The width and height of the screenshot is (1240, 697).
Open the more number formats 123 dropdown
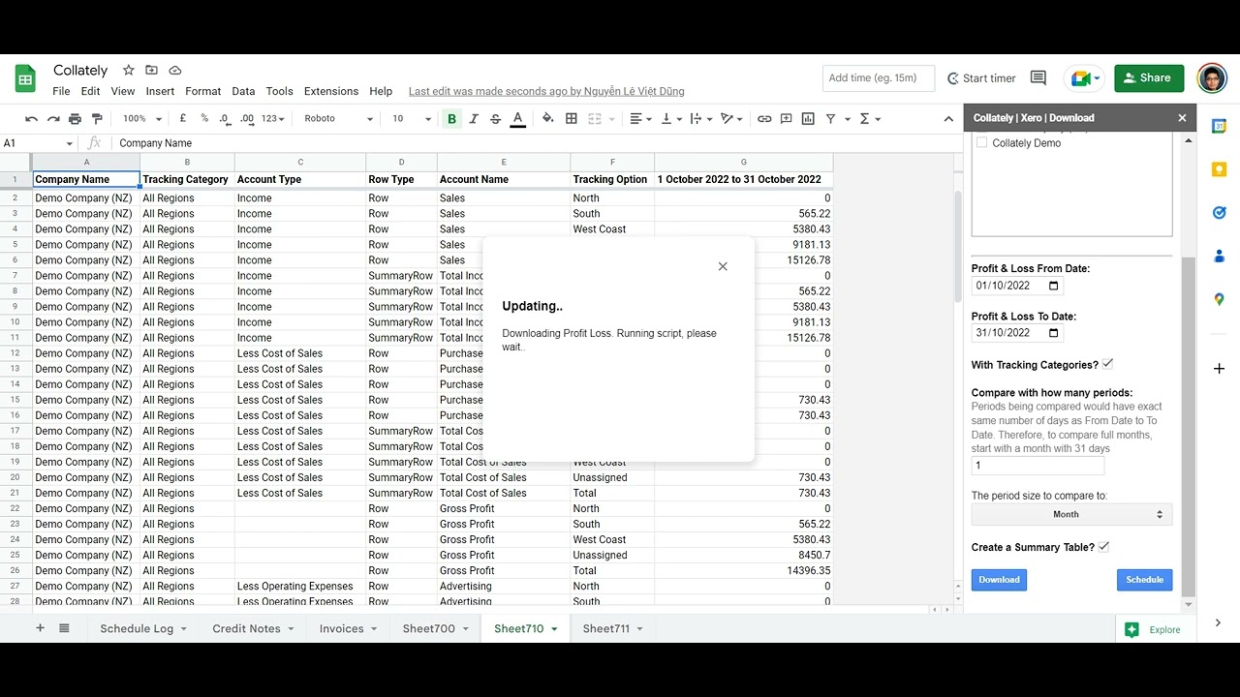click(x=273, y=118)
